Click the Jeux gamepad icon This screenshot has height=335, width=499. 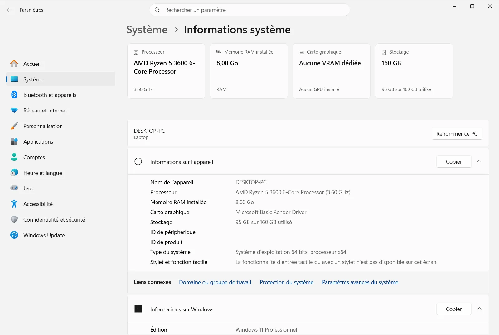14,188
